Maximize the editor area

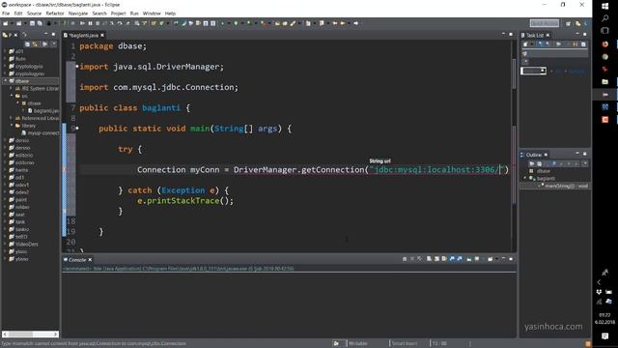[x=511, y=35]
